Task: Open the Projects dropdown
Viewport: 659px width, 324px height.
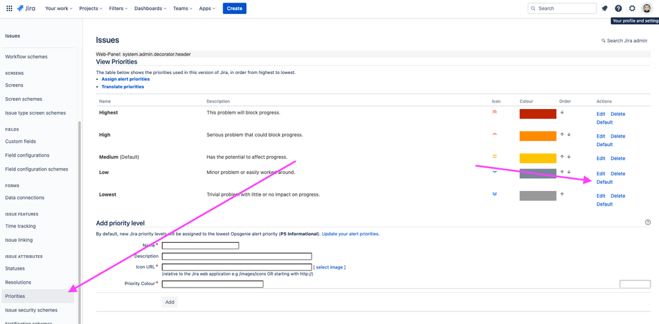Action: (x=90, y=9)
